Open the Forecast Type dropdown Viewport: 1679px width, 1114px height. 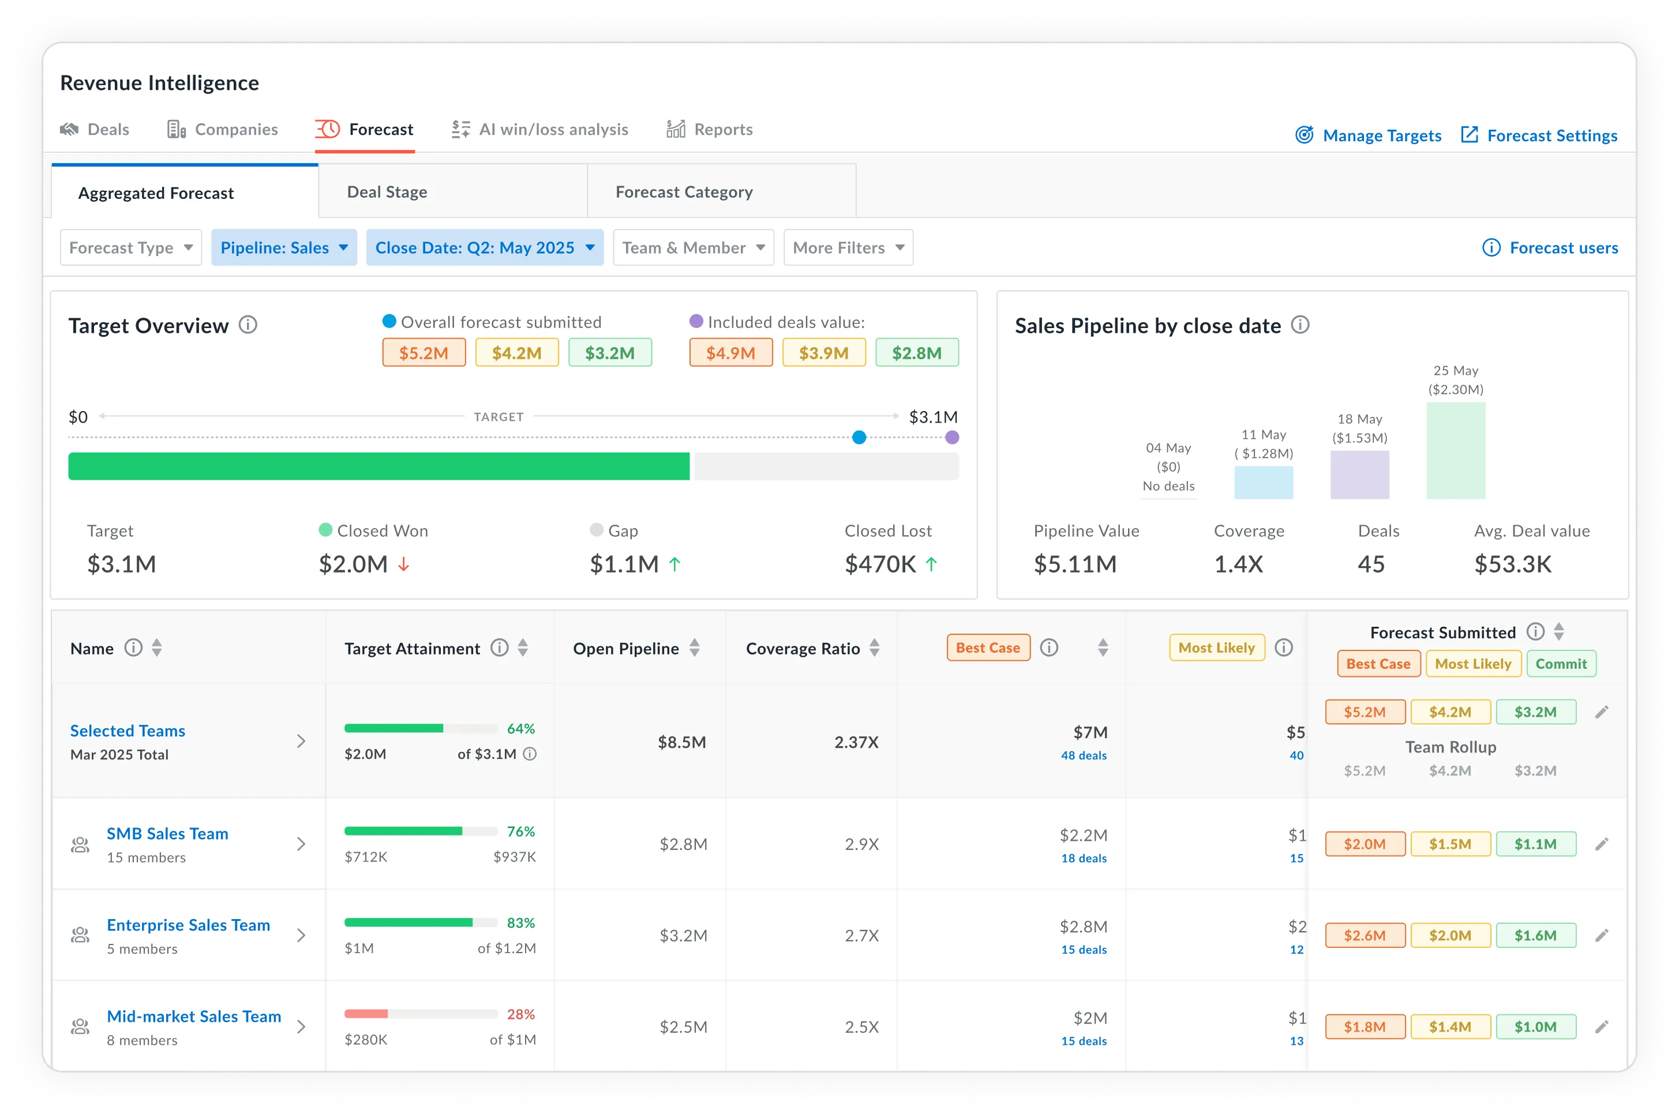pyautogui.click(x=131, y=247)
